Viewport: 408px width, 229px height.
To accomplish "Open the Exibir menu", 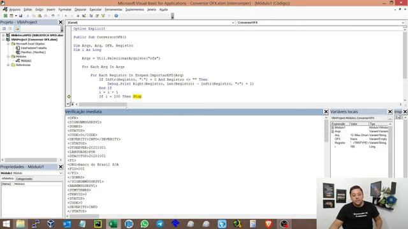I will pyautogui.click(x=40, y=10).
